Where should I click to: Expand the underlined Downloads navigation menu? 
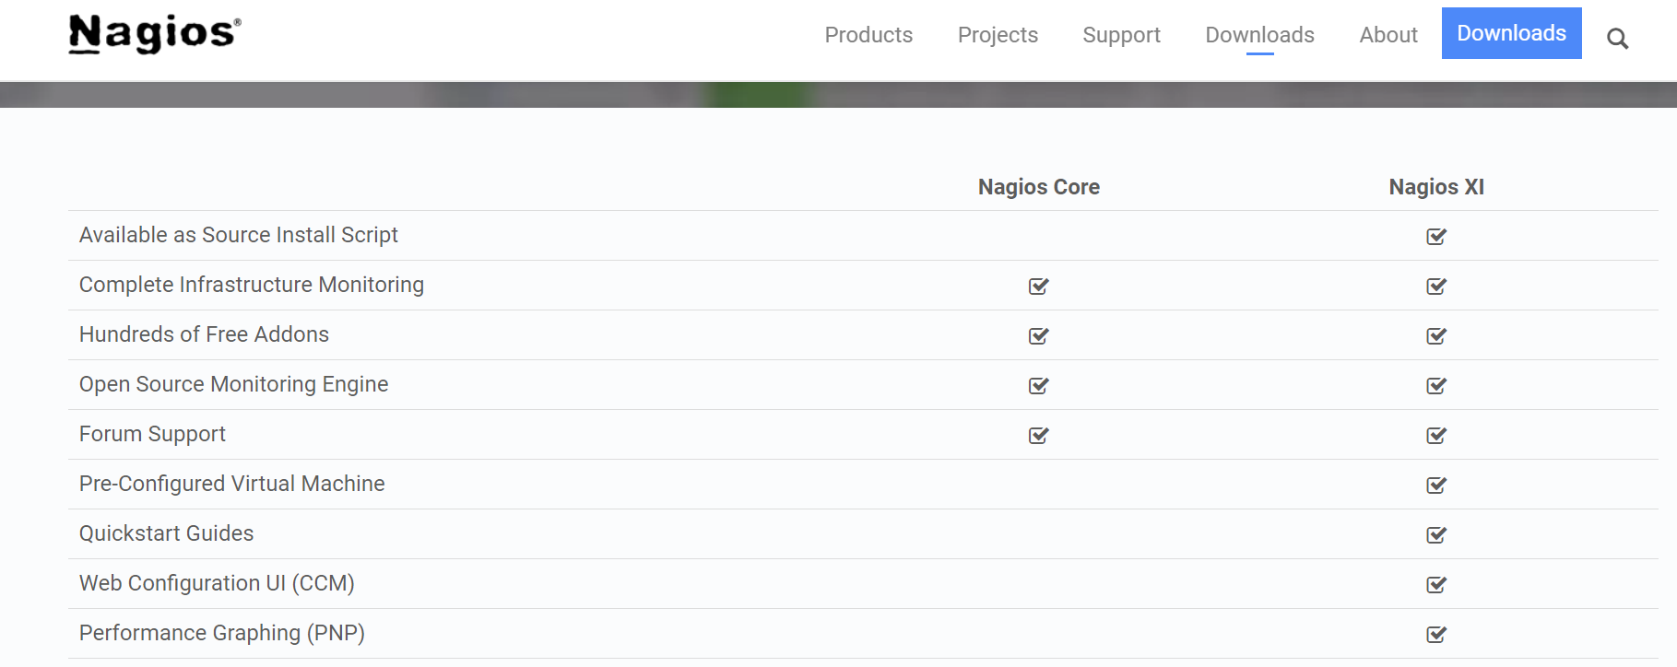point(1259,35)
